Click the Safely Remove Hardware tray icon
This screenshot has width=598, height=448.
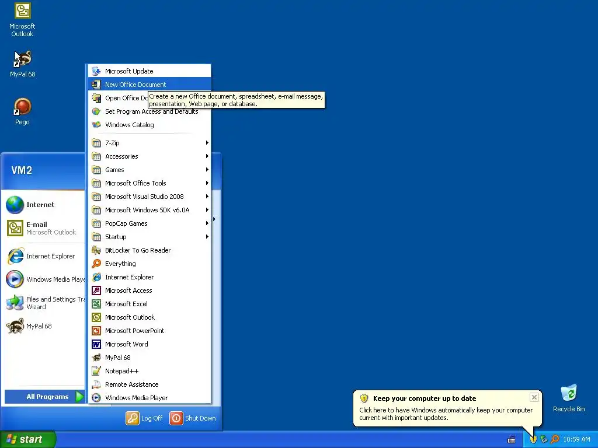pos(544,439)
